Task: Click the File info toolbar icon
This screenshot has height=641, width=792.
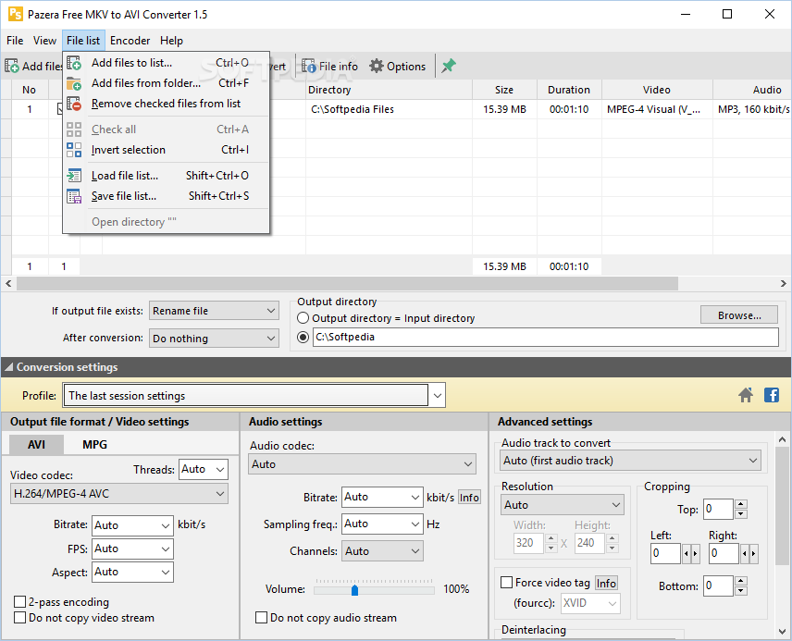Action: point(309,67)
